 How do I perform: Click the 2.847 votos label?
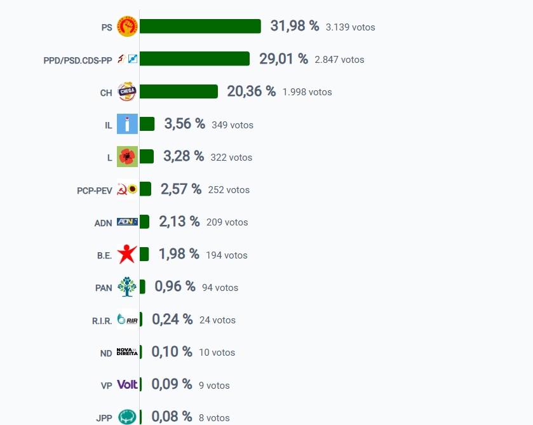[339, 60]
